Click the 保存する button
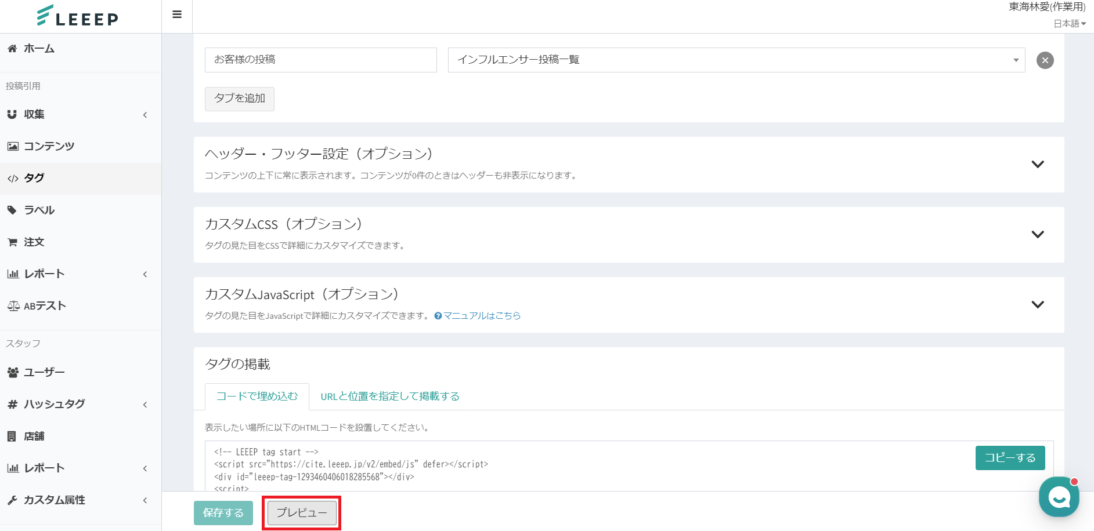Image resolution: width=1094 pixels, height=531 pixels. 223,513
